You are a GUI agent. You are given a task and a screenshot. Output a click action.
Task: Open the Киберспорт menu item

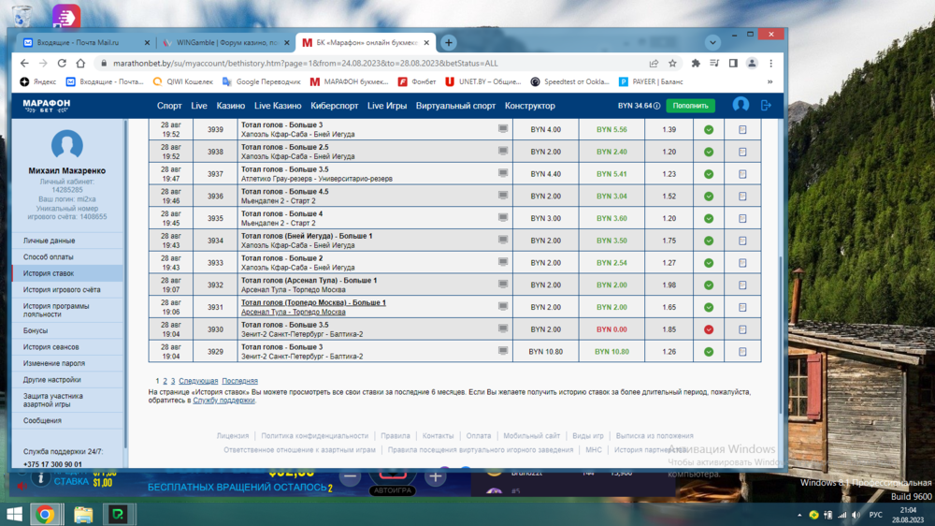[334, 106]
